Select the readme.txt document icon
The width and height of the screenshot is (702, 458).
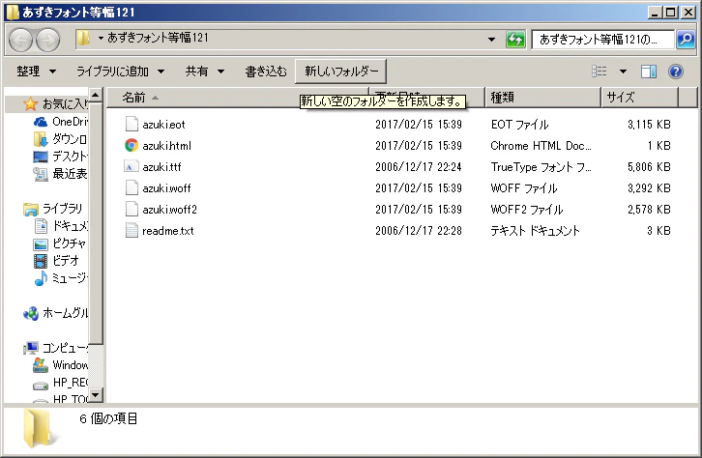pyautogui.click(x=132, y=230)
